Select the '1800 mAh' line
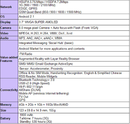The image size is (130, 124). 26,115
